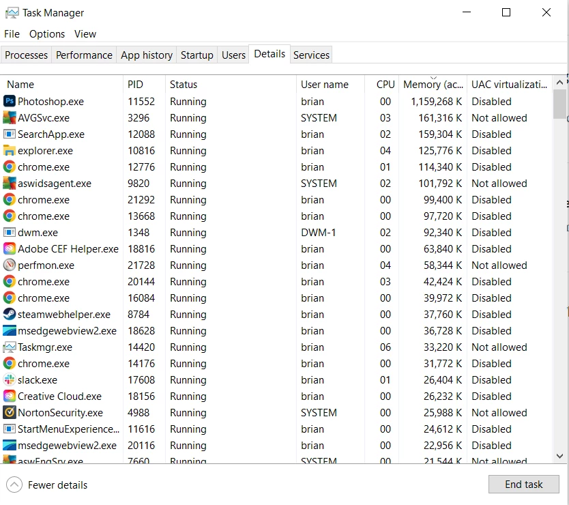Open the File menu
The width and height of the screenshot is (569, 505).
click(12, 34)
